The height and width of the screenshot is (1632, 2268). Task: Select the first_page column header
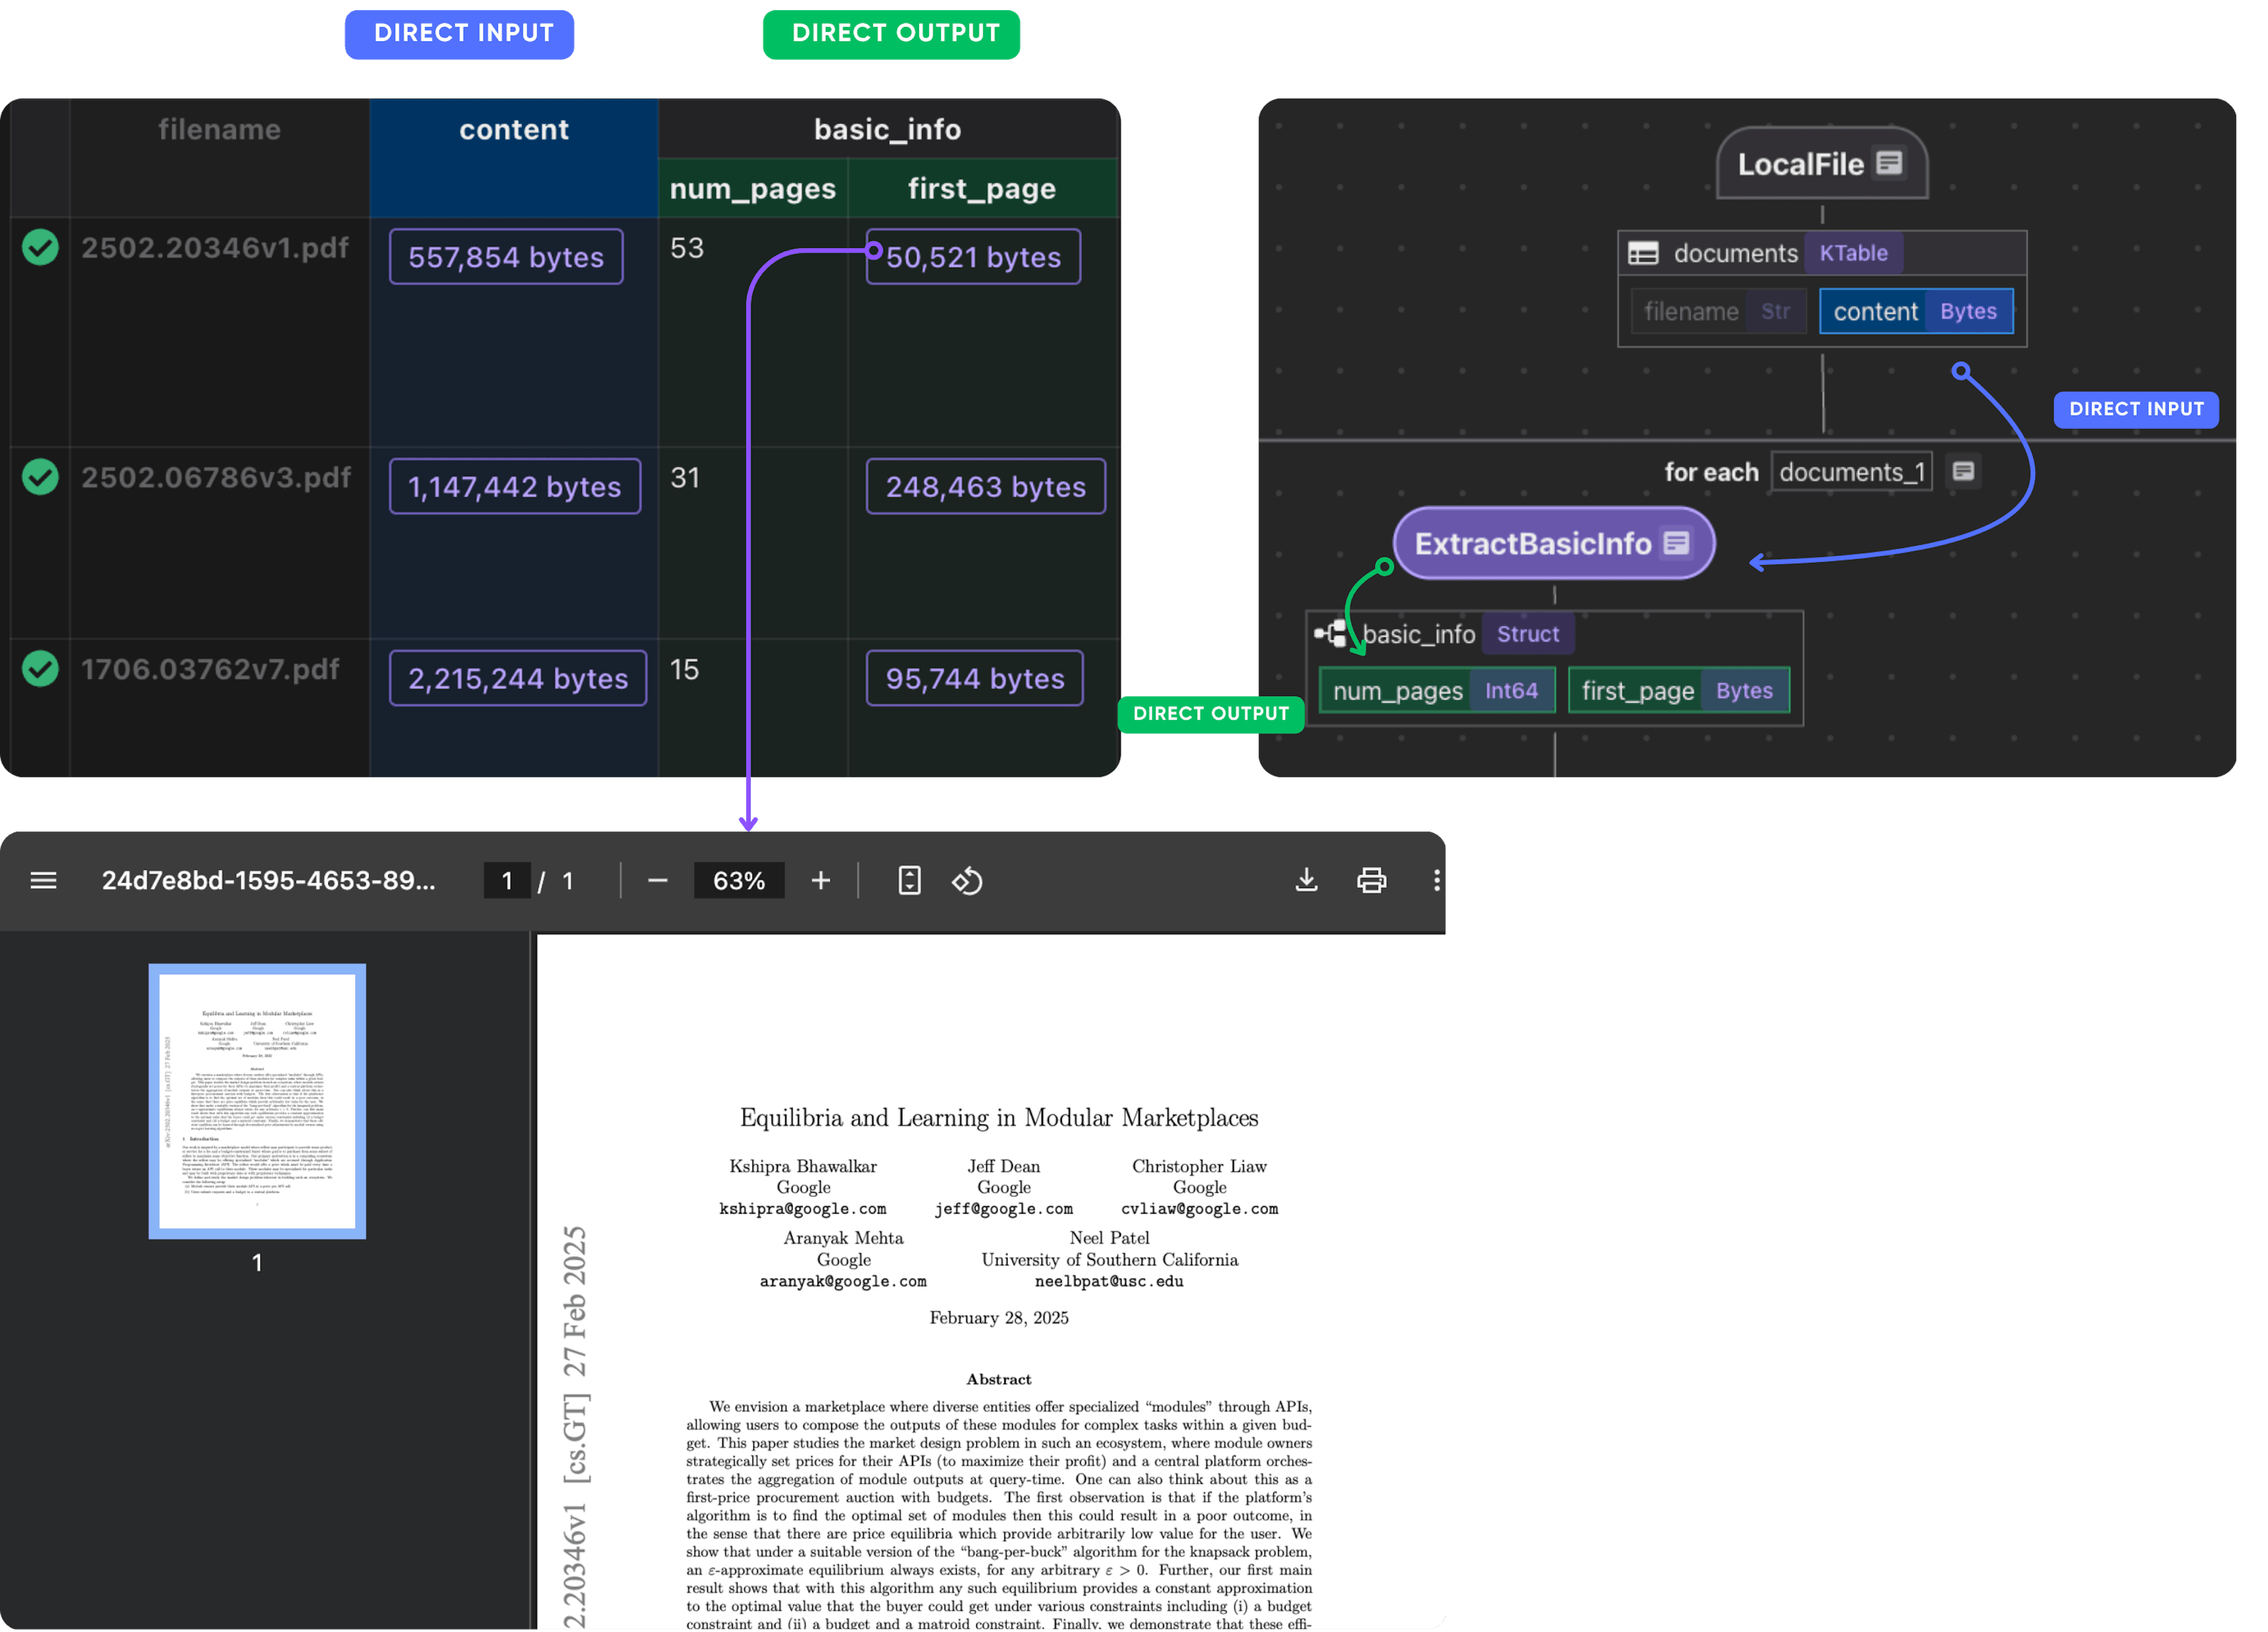[x=981, y=189]
